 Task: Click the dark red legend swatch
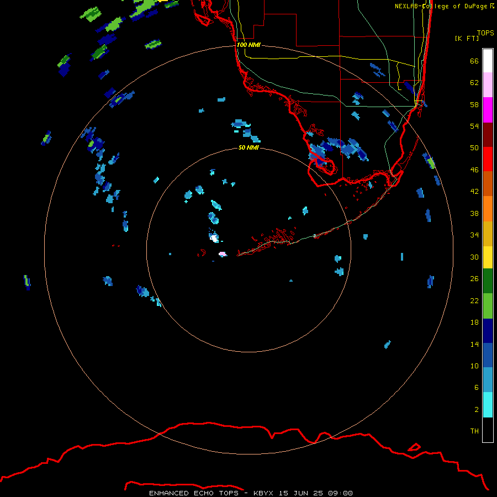tap(488, 135)
